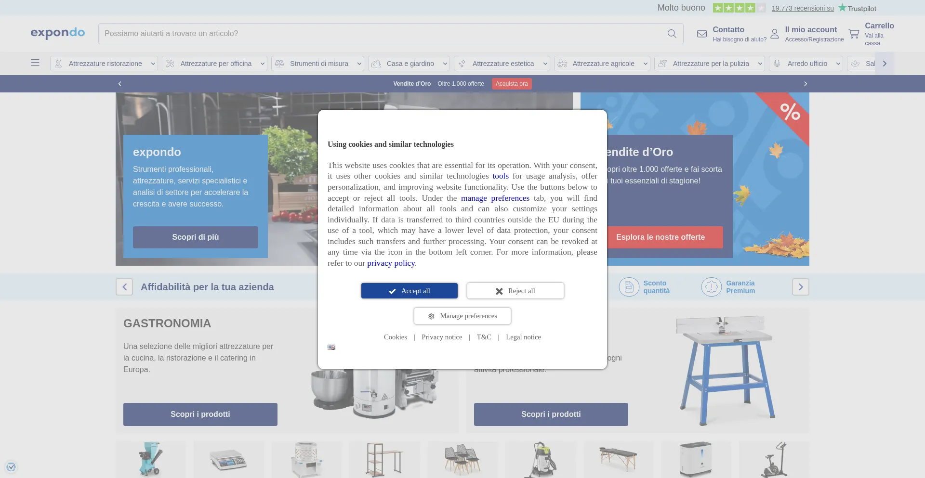The image size is (925, 478).
Task: Click the Trustpilot star rating
Action: 739,8
